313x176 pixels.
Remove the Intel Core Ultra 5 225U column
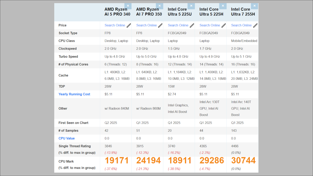[191, 6]
